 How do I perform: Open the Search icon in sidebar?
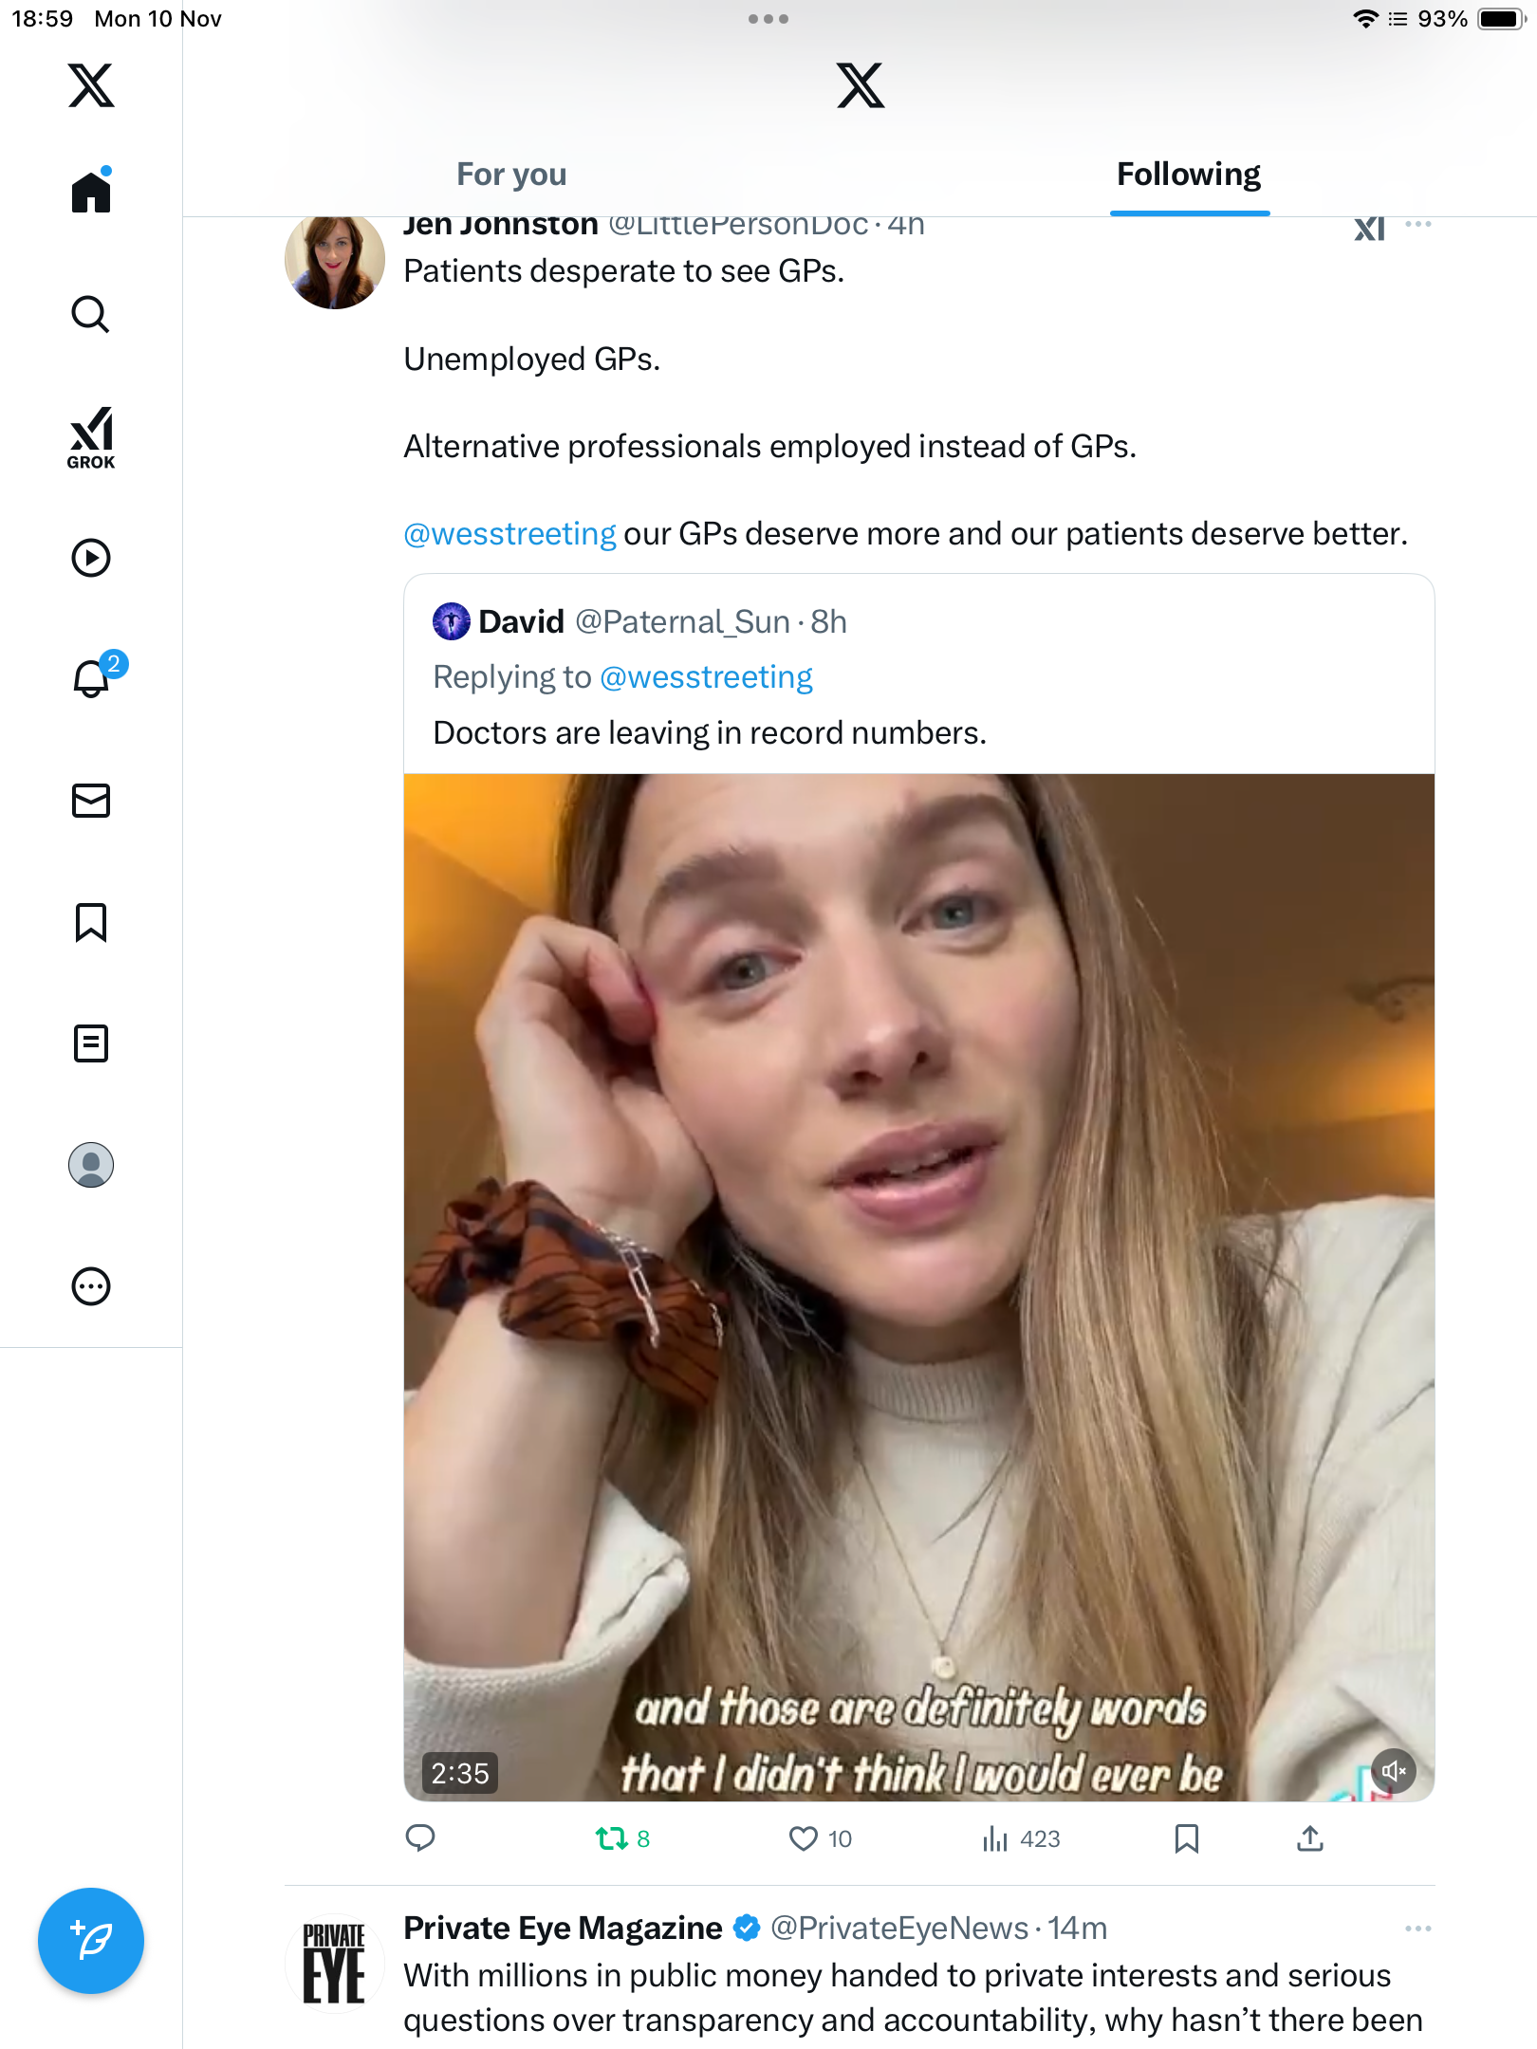click(x=91, y=314)
